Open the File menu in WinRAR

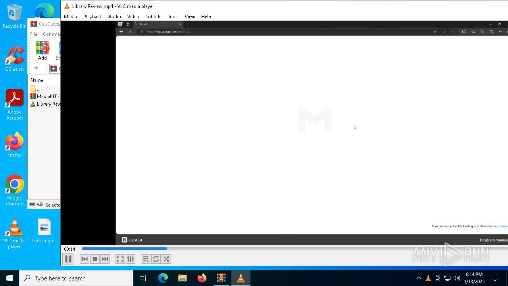[x=34, y=34]
